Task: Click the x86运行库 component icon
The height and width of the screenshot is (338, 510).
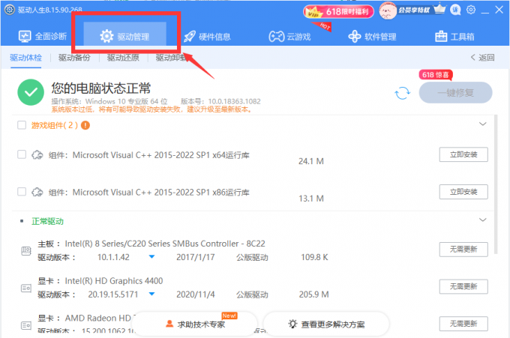Action: pyautogui.click(x=37, y=192)
